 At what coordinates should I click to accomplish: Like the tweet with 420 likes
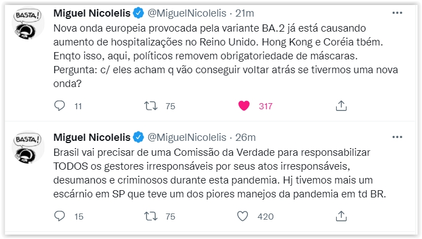(243, 216)
